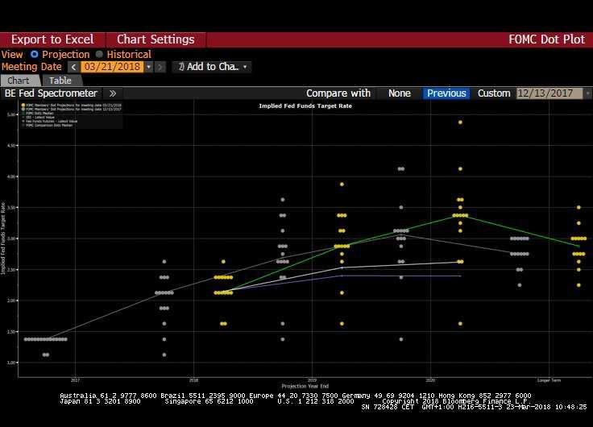The width and height of the screenshot is (593, 427).
Task: Expand the Add to Cha.. dropdown arrow
Action: coord(245,67)
